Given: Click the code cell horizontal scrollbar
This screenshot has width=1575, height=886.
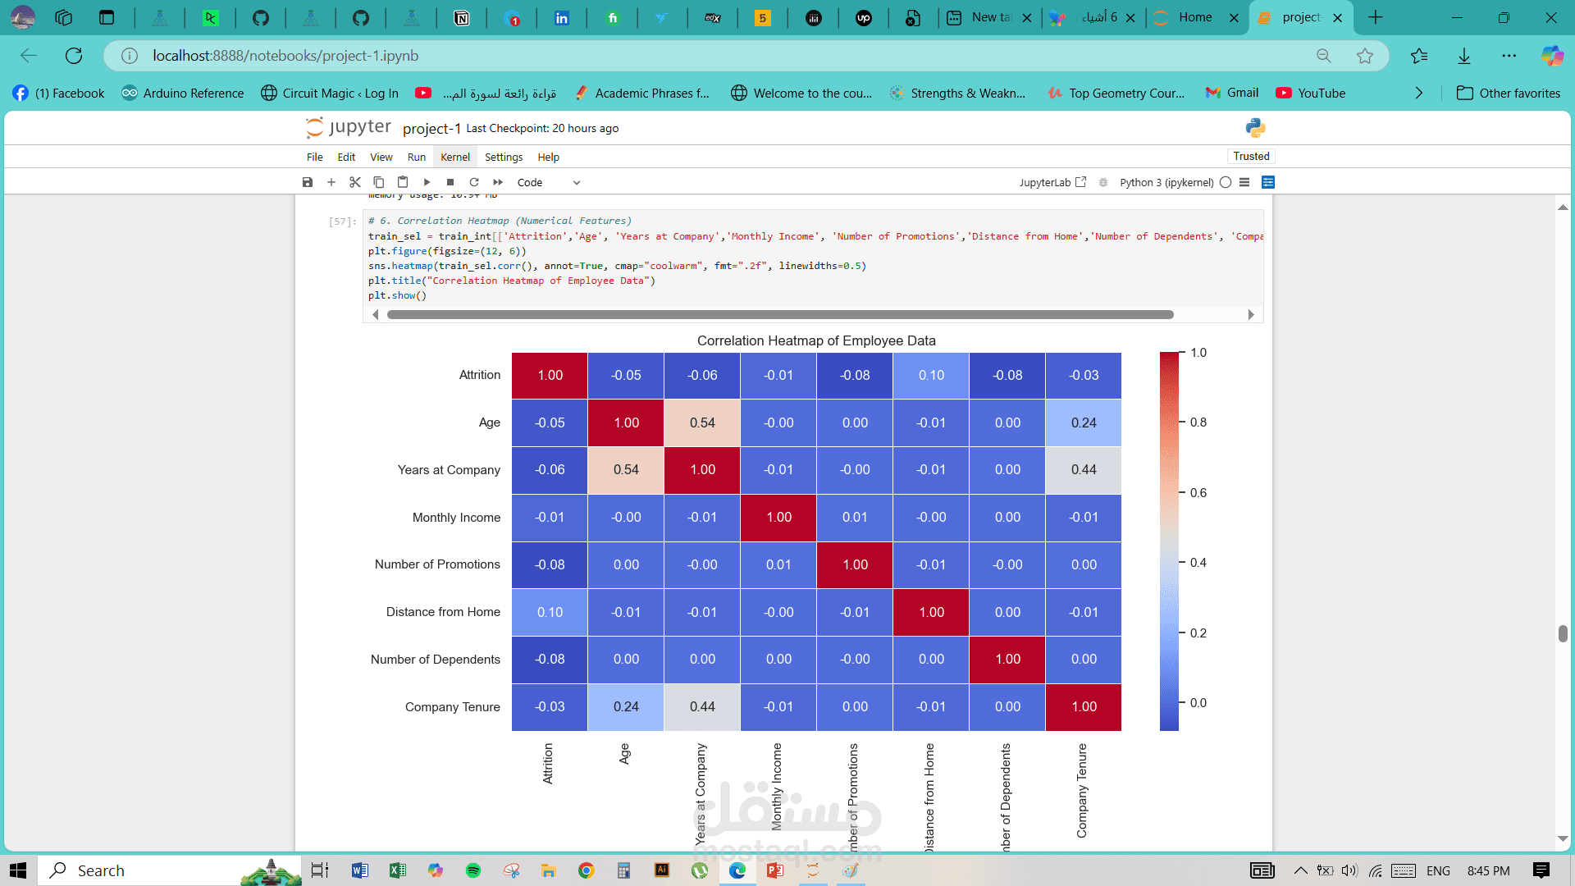Looking at the screenshot, I should pos(779,315).
